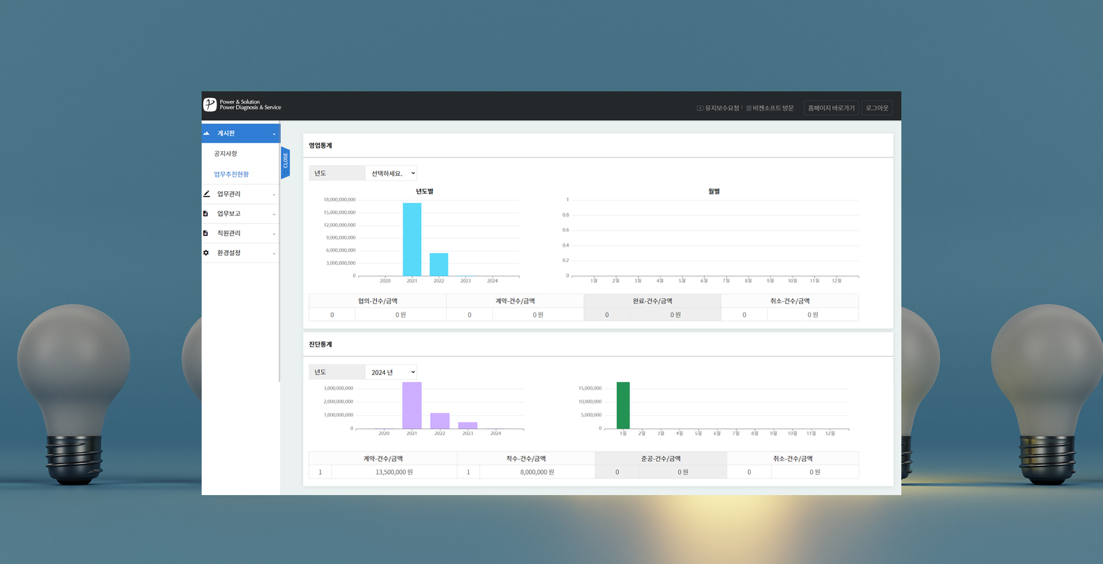The width and height of the screenshot is (1103, 564).
Task: Click the 준공-건수/금액 table header
Action: pos(661,458)
